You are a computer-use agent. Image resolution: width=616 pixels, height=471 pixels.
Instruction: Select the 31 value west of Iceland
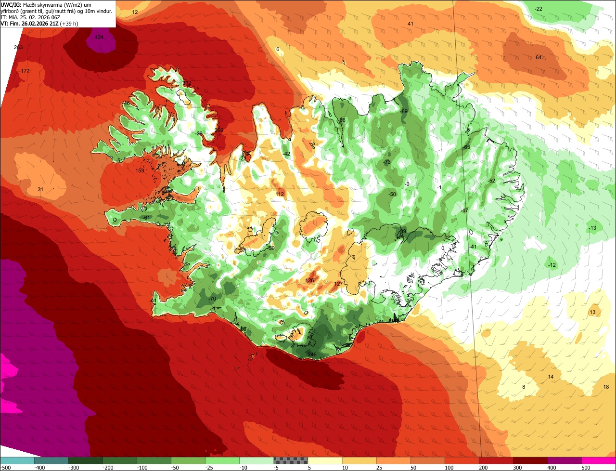[x=40, y=189]
